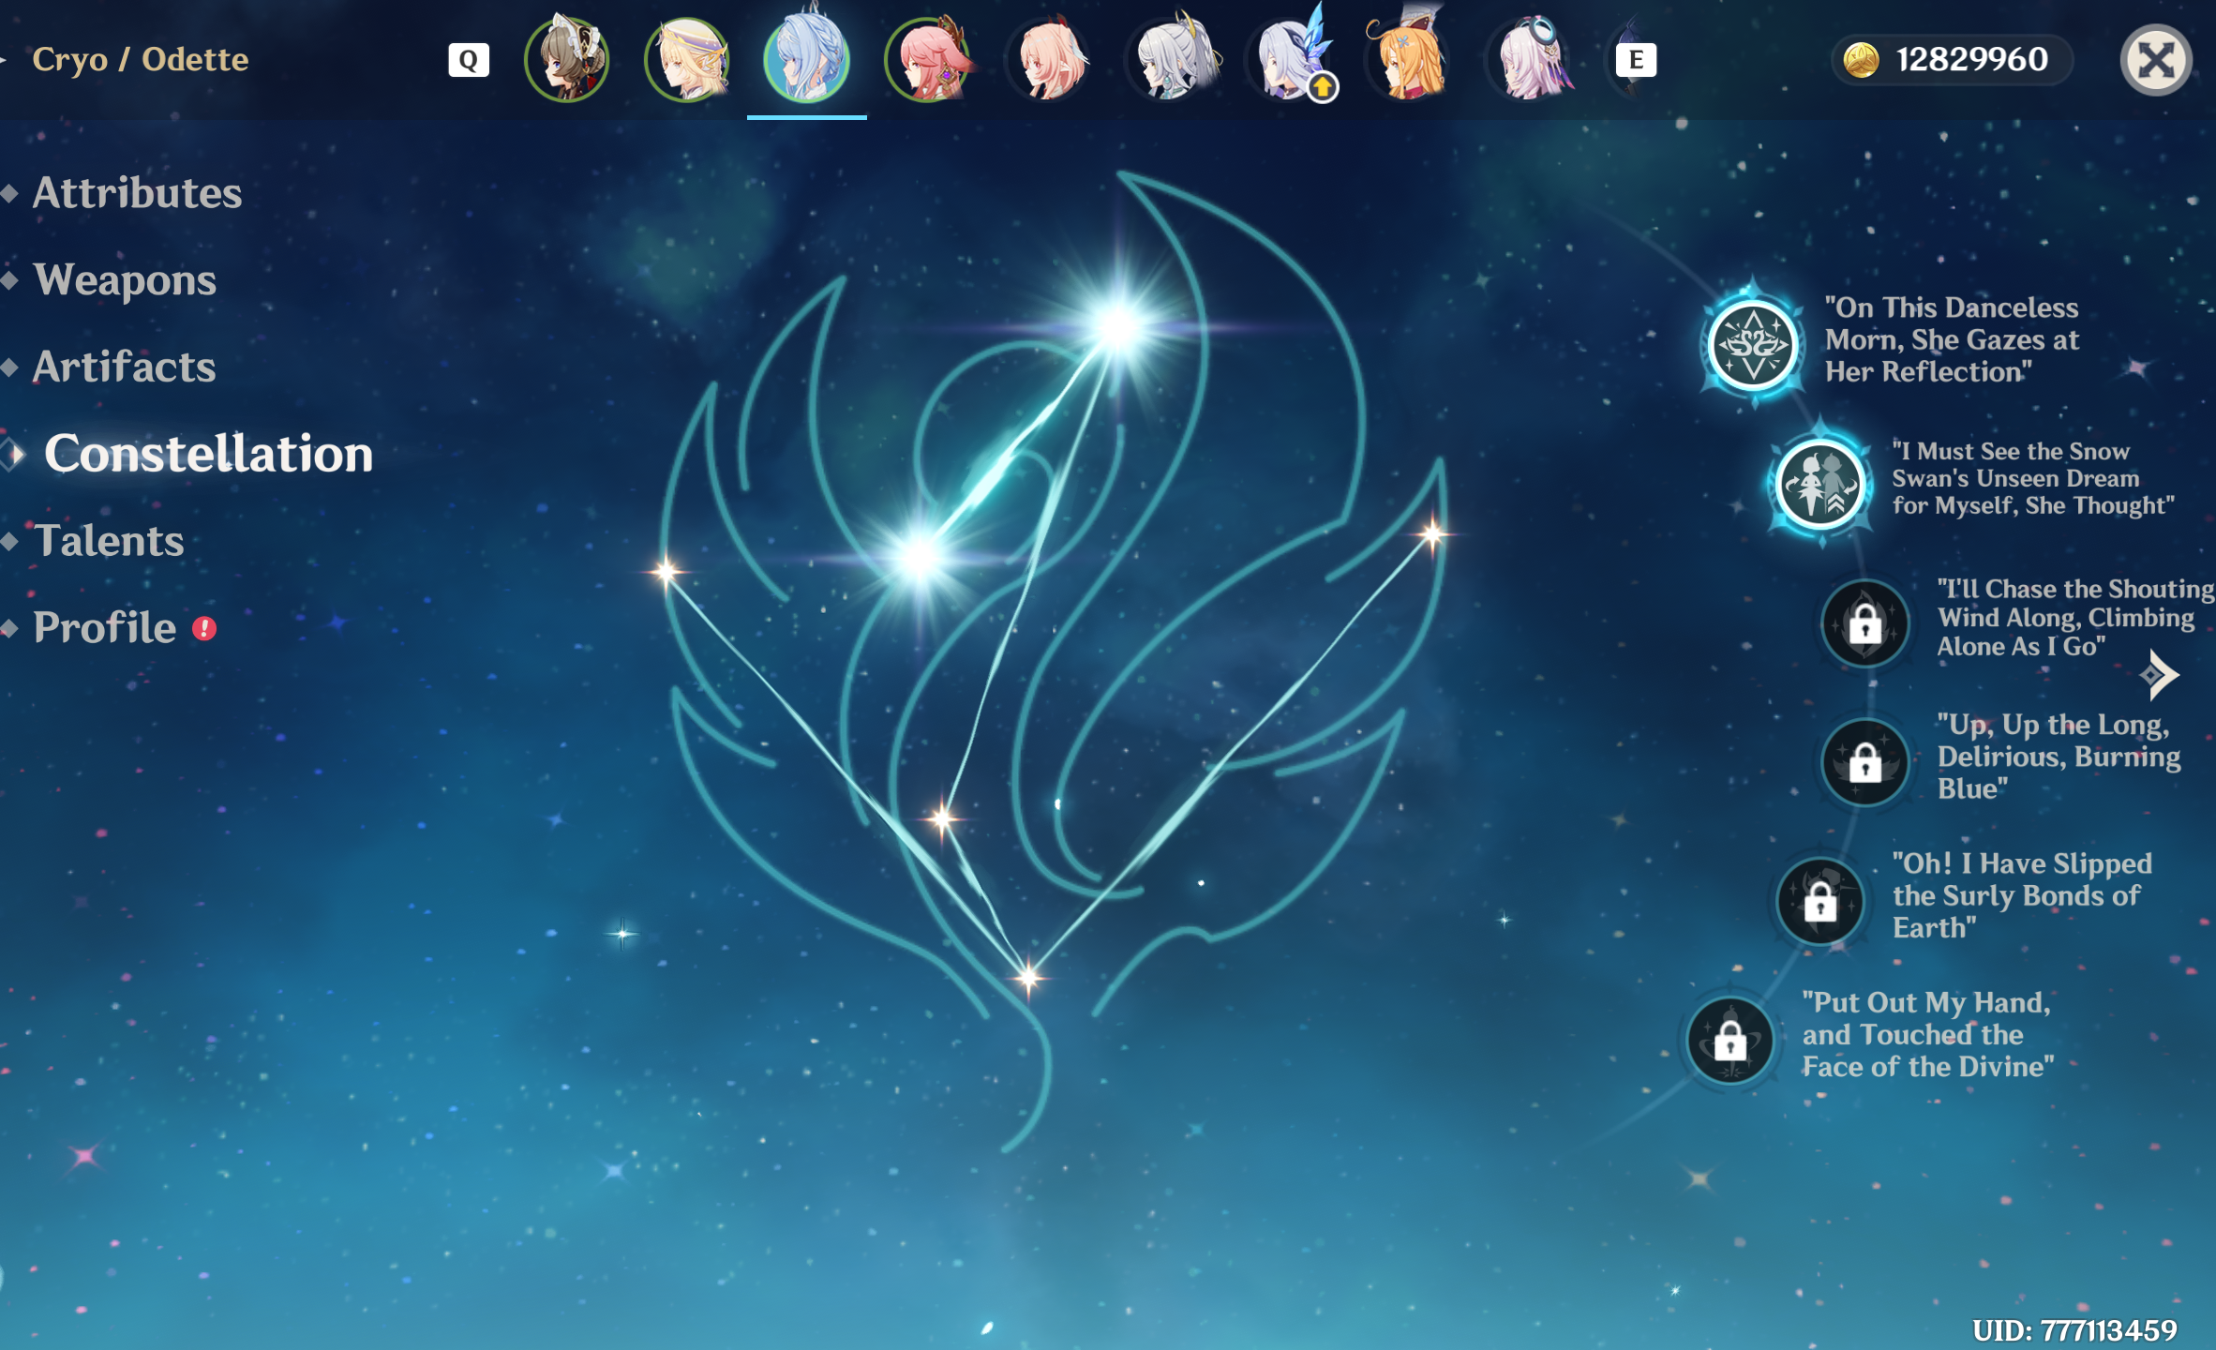2216x1350 pixels.
Task: Click the arrow icon at the right edge
Action: tap(2160, 675)
